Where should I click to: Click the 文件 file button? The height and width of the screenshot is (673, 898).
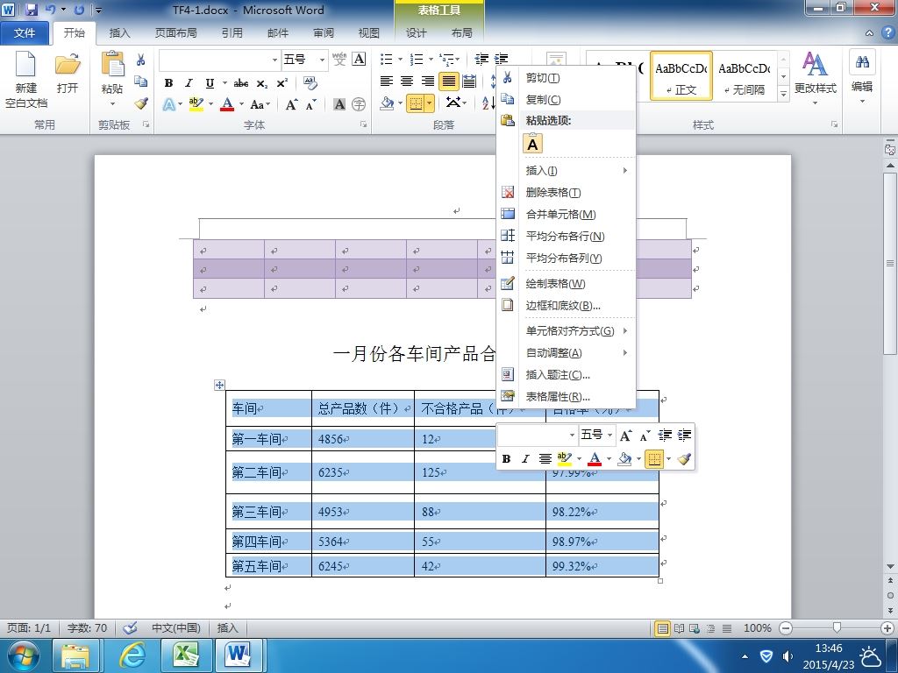[25, 33]
